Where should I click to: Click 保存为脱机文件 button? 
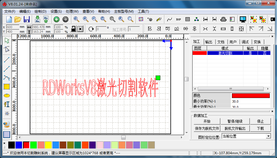207,128
